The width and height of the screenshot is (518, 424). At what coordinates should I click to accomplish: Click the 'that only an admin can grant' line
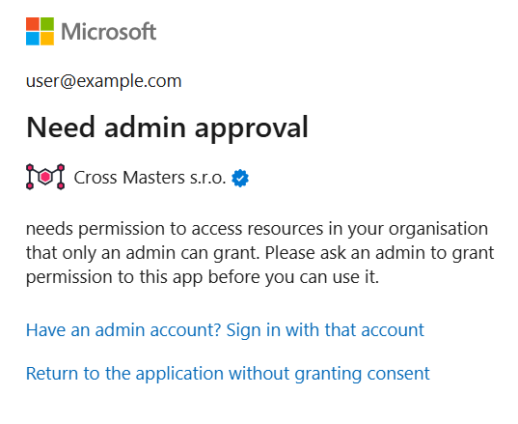pos(260,253)
